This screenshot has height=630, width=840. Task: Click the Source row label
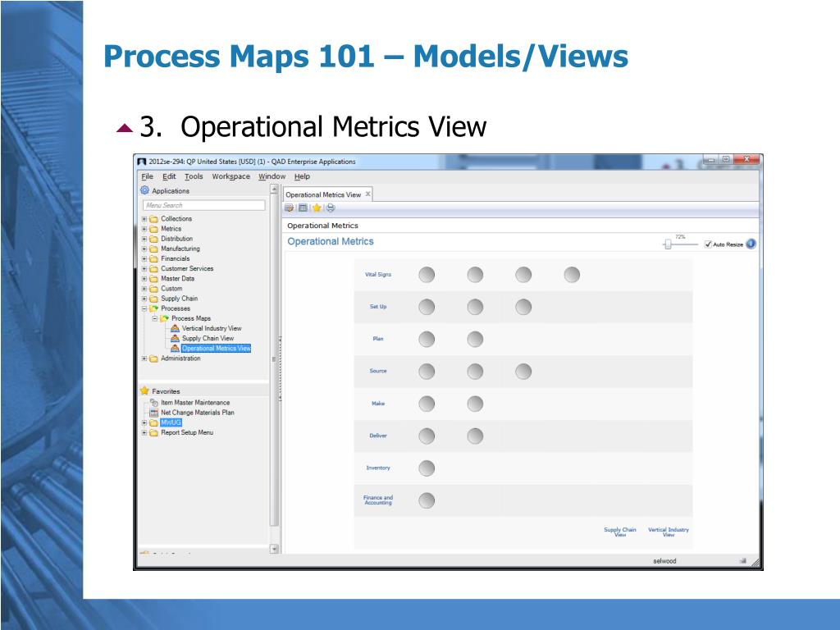(x=378, y=371)
